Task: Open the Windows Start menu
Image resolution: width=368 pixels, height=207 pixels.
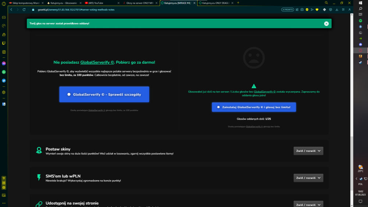Action: (x=361, y=3)
